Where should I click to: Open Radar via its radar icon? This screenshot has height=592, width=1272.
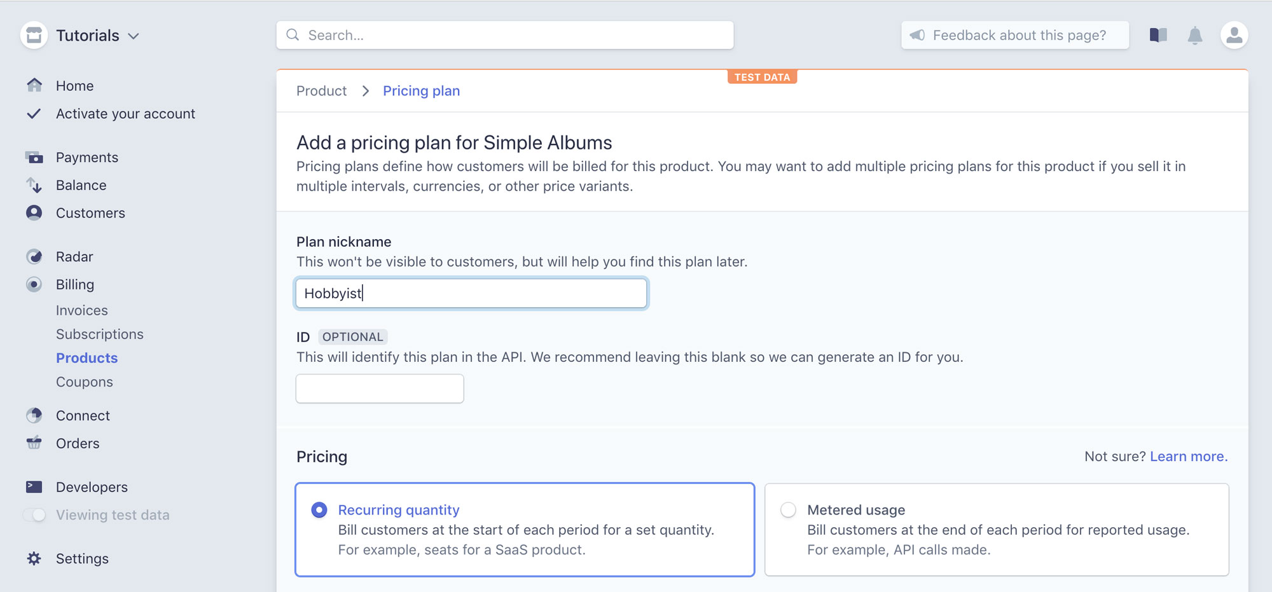(x=34, y=256)
